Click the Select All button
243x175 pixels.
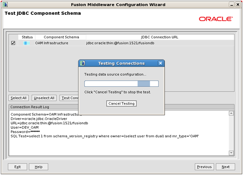[x=19, y=98]
